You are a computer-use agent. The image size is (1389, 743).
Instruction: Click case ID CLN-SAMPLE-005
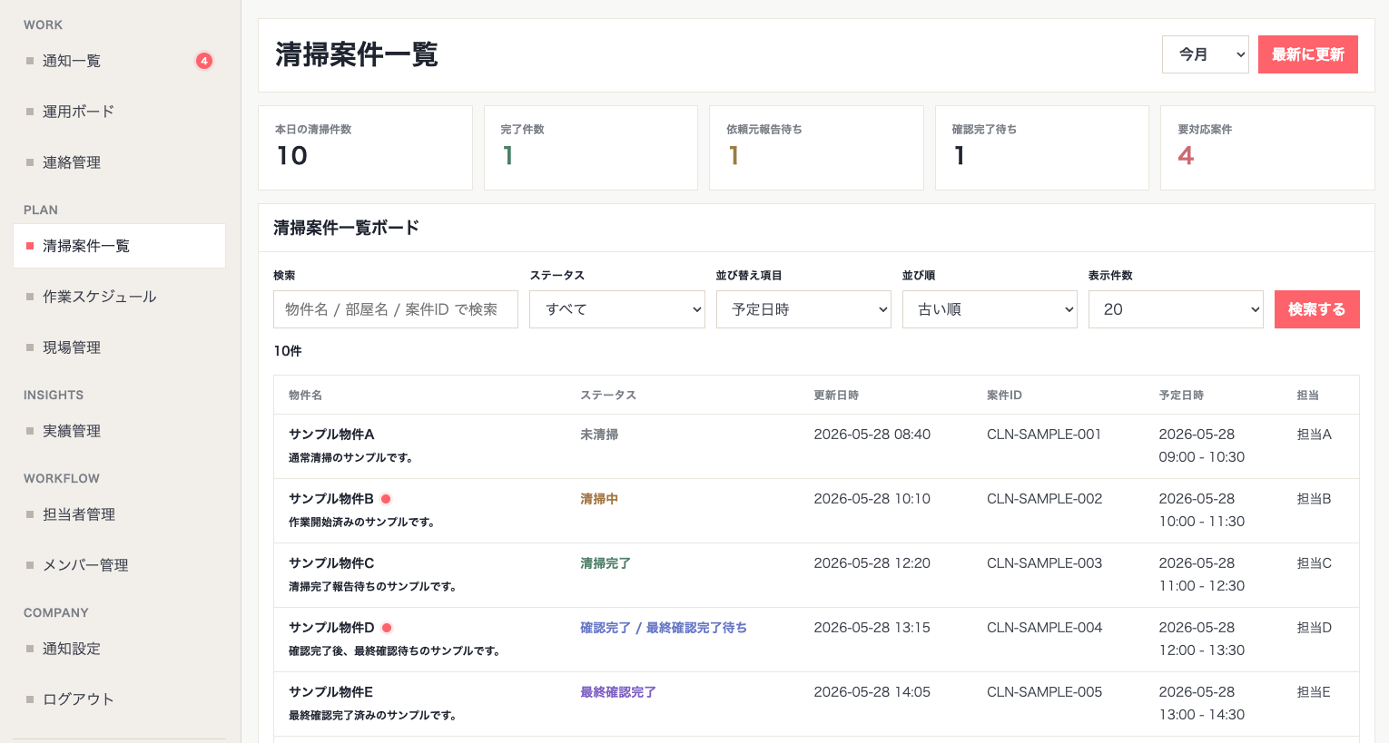point(1045,692)
